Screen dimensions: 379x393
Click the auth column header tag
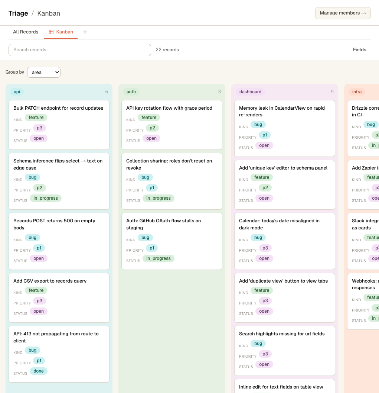(x=131, y=92)
